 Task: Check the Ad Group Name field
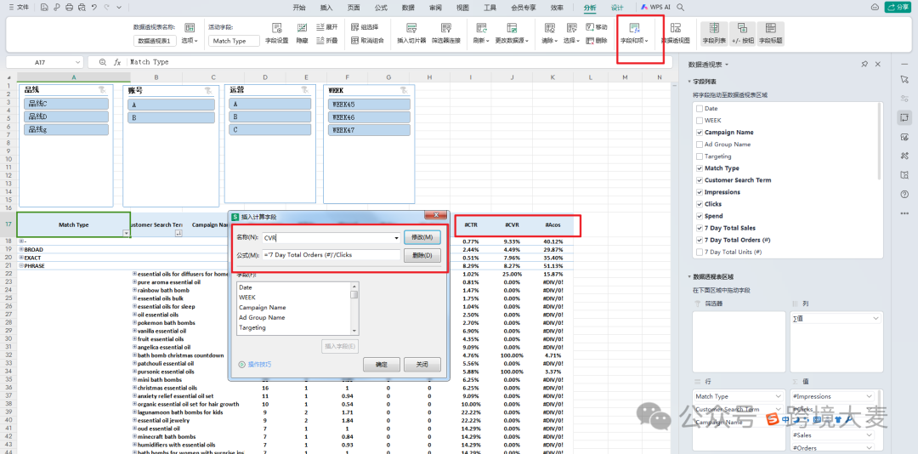(x=699, y=145)
